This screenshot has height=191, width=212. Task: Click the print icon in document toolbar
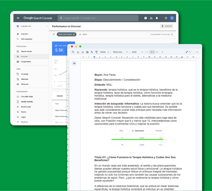87,52
